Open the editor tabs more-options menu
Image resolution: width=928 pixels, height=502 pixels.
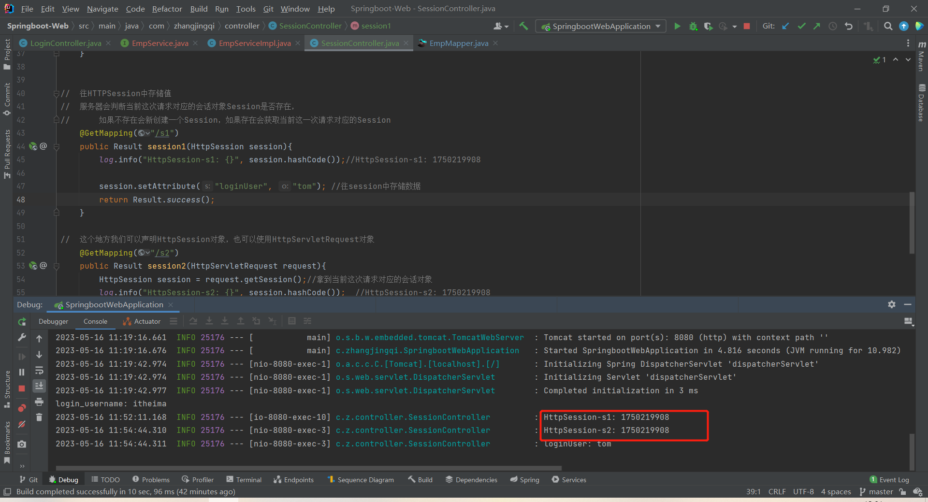[x=908, y=43]
